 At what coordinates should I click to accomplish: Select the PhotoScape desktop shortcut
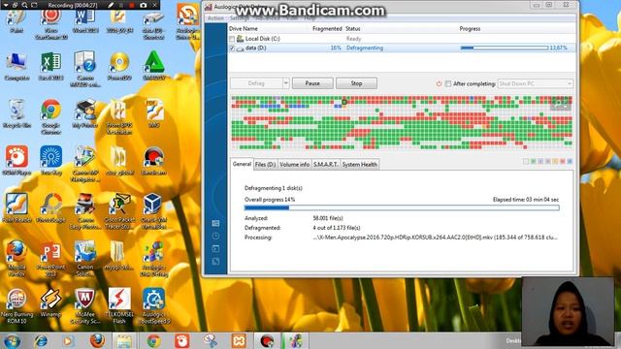[x=50, y=207]
